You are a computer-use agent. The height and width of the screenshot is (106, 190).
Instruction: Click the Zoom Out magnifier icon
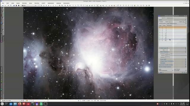[x=62, y=6]
